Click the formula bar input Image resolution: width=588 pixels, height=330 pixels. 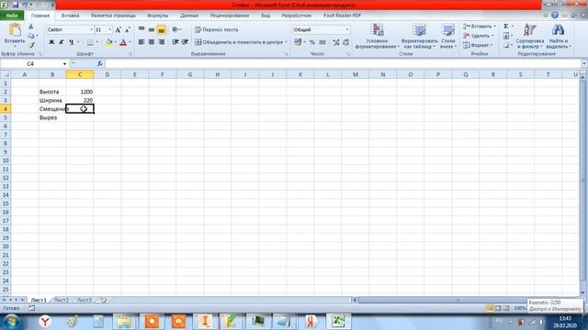[343, 64]
